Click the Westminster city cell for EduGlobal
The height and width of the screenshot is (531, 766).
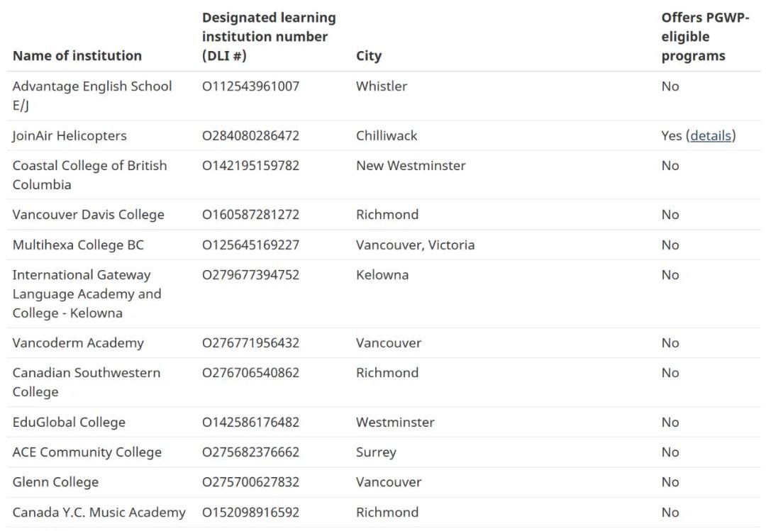tap(395, 422)
